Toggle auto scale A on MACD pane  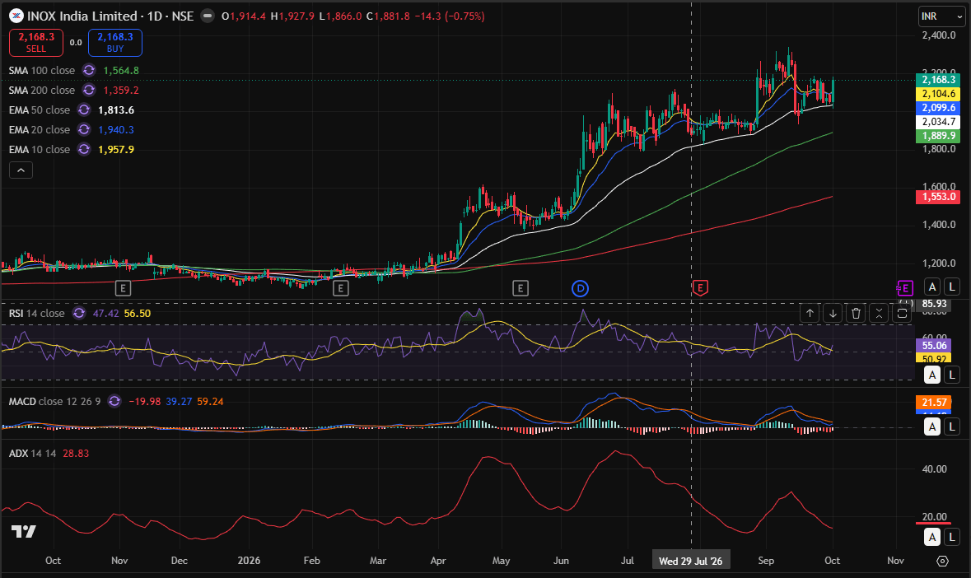tap(932, 427)
